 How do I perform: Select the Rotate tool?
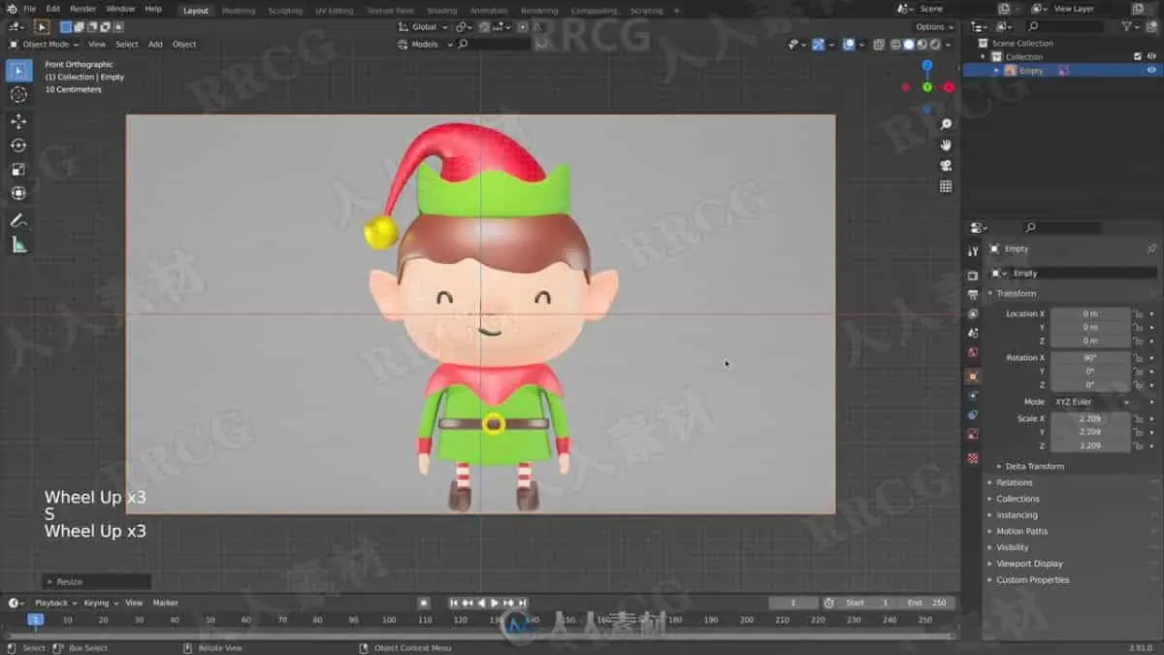pos(18,146)
